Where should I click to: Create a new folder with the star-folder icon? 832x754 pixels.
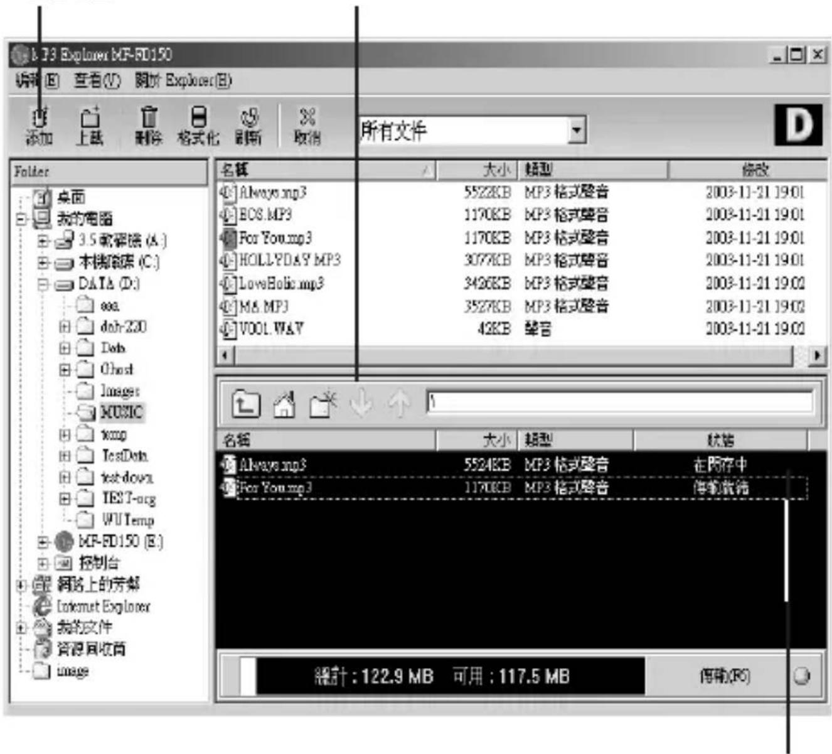point(324,404)
